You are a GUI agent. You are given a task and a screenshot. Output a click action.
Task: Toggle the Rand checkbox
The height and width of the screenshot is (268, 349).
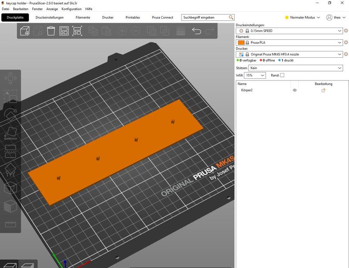click(282, 75)
